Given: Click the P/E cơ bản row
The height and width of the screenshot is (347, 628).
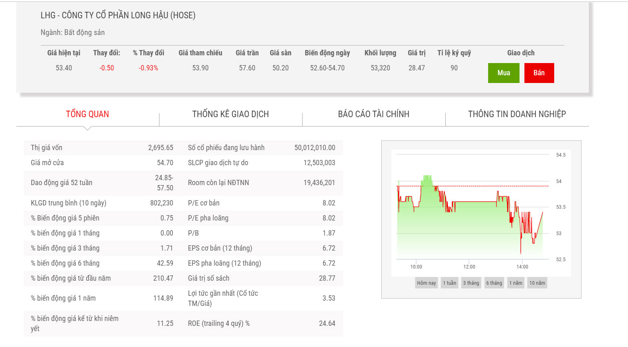Looking at the screenshot, I should (261, 203).
